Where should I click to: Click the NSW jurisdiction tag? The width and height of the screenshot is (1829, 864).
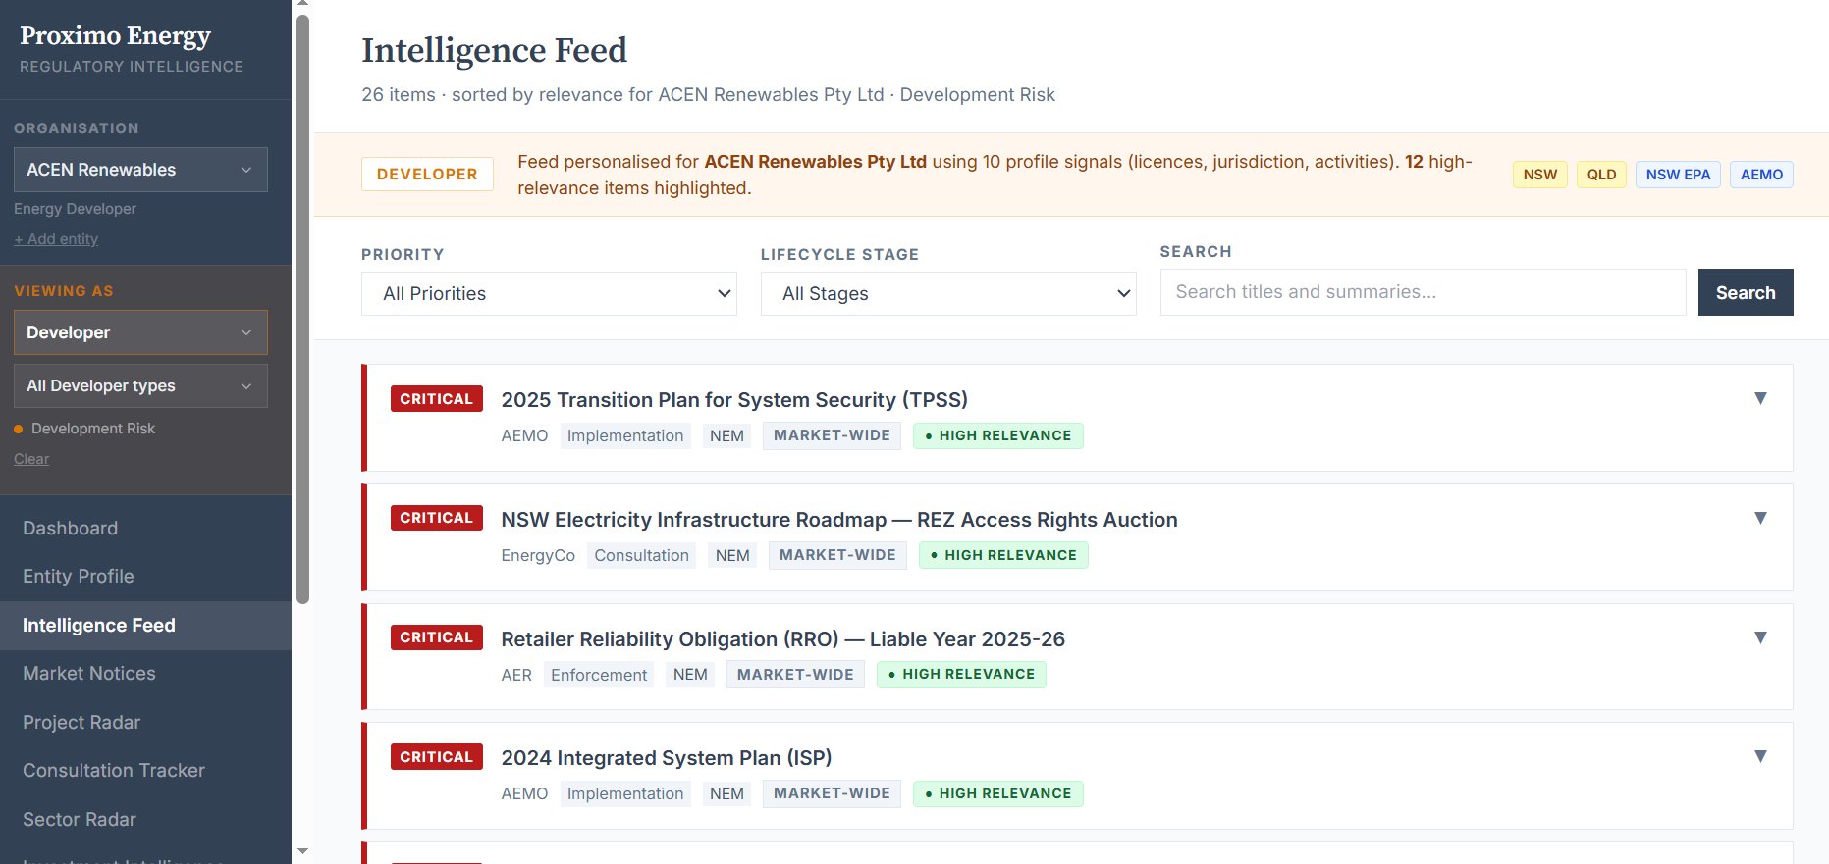point(1540,175)
